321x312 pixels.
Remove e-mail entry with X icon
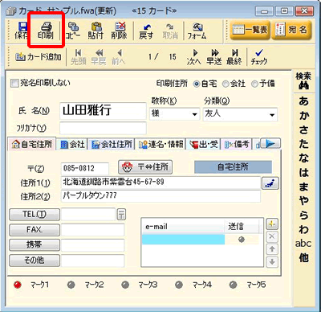click(x=272, y=236)
